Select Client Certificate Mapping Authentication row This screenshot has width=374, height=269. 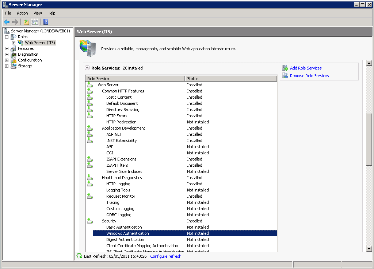(x=181, y=246)
